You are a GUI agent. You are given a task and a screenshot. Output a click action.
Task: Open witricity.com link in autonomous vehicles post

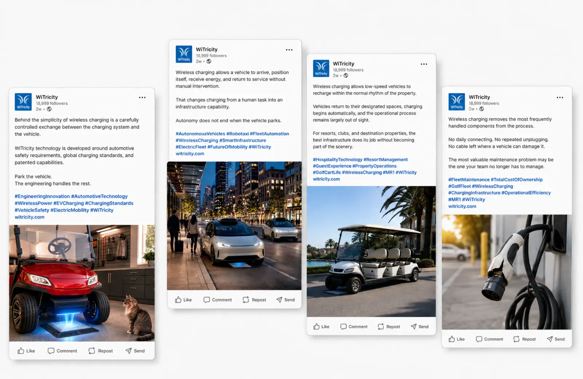(190, 153)
